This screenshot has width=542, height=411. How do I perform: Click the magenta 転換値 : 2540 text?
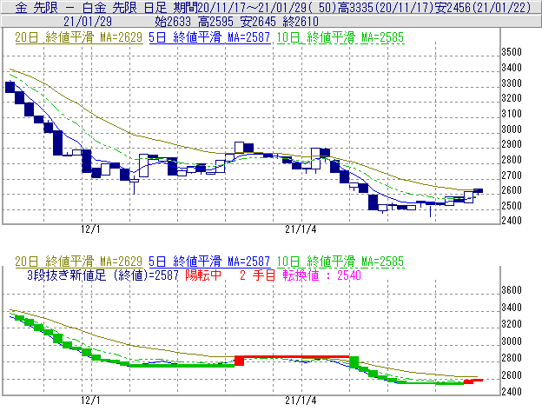coord(307,274)
